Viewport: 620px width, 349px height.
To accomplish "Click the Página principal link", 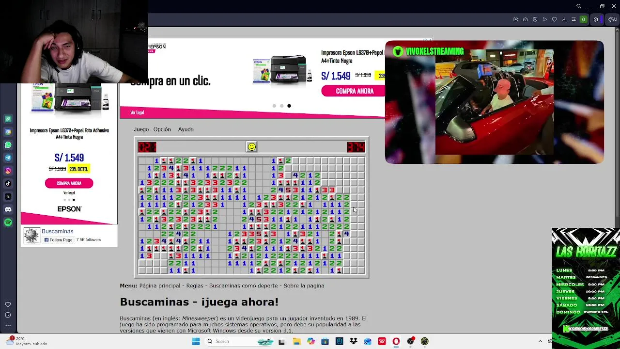I will pyautogui.click(x=160, y=286).
